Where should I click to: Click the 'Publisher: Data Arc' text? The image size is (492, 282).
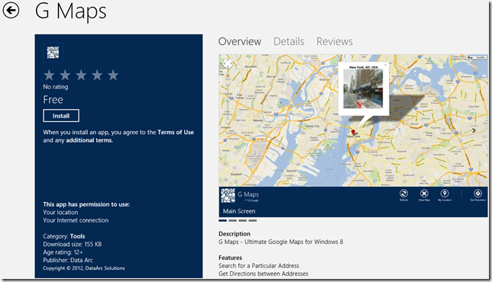[x=68, y=260]
